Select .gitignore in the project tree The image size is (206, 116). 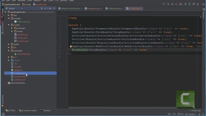pyautogui.click(x=17, y=70)
